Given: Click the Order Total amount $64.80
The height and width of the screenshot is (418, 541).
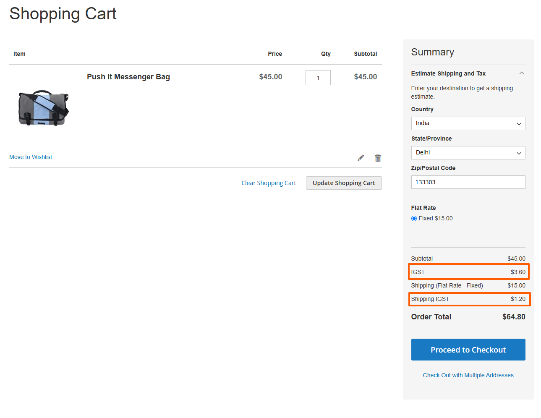Looking at the screenshot, I should click(x=514, y=317).
